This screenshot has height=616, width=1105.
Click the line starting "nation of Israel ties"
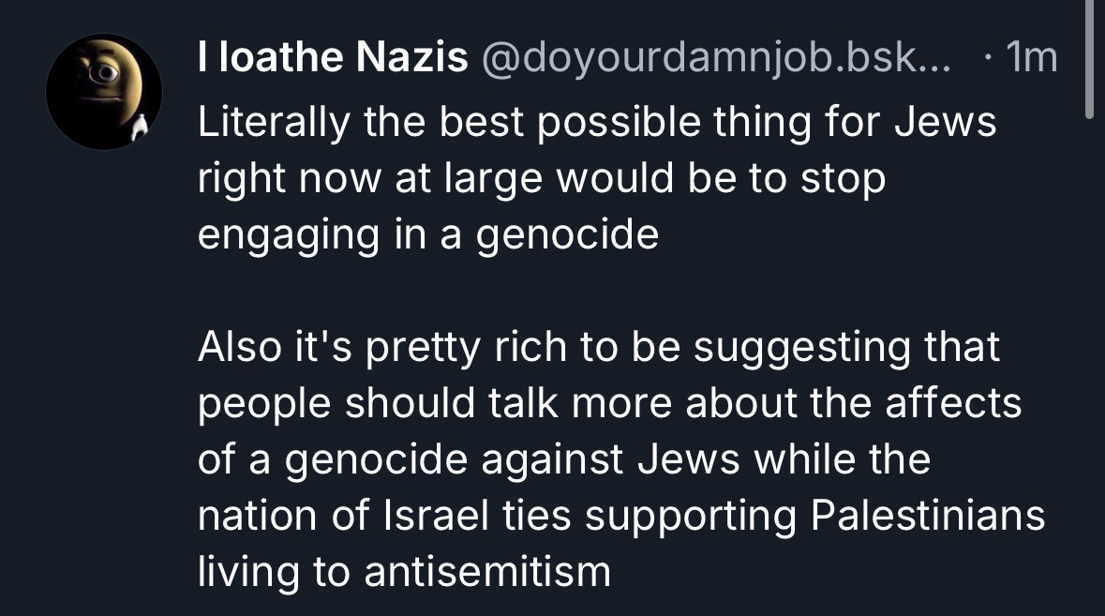pos(620,517)
